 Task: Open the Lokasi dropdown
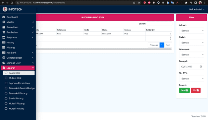tap(191, 30)
